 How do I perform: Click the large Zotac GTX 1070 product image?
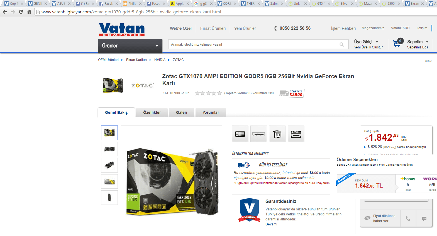pos(172,181)
